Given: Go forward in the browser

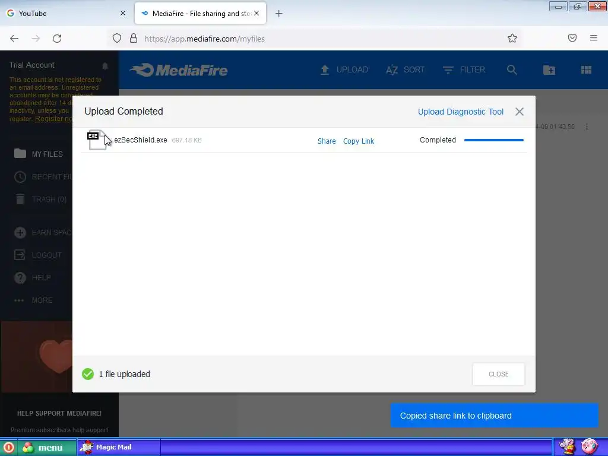Looking at the screenshot, I should (x=36, y=39).
